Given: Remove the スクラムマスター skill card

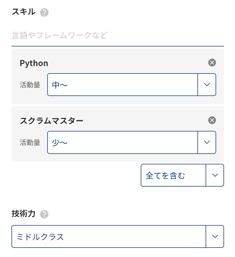Looking at the screenshot, I should pyautogui.click(x=212, y=120).
